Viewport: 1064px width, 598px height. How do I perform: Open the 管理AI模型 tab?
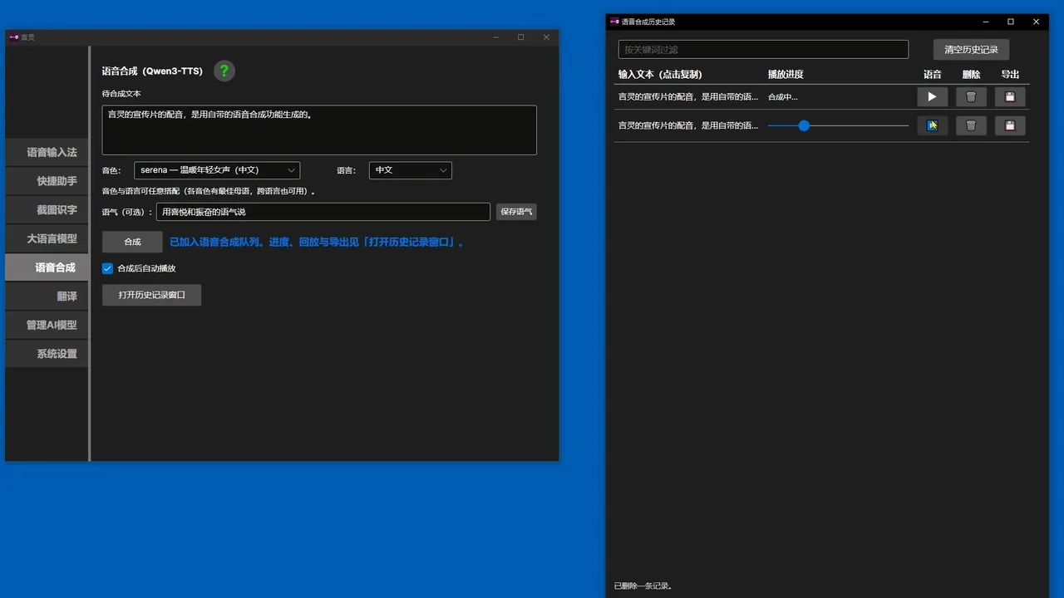click(47, 325)
